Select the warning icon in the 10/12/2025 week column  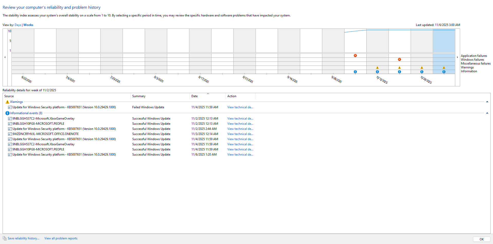pyautogui.click(x=377, y=68)
